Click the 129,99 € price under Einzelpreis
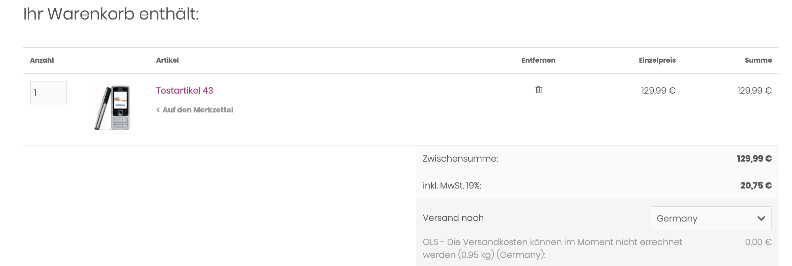The width and height of the screenshot is (792, 266). (658, 91)
